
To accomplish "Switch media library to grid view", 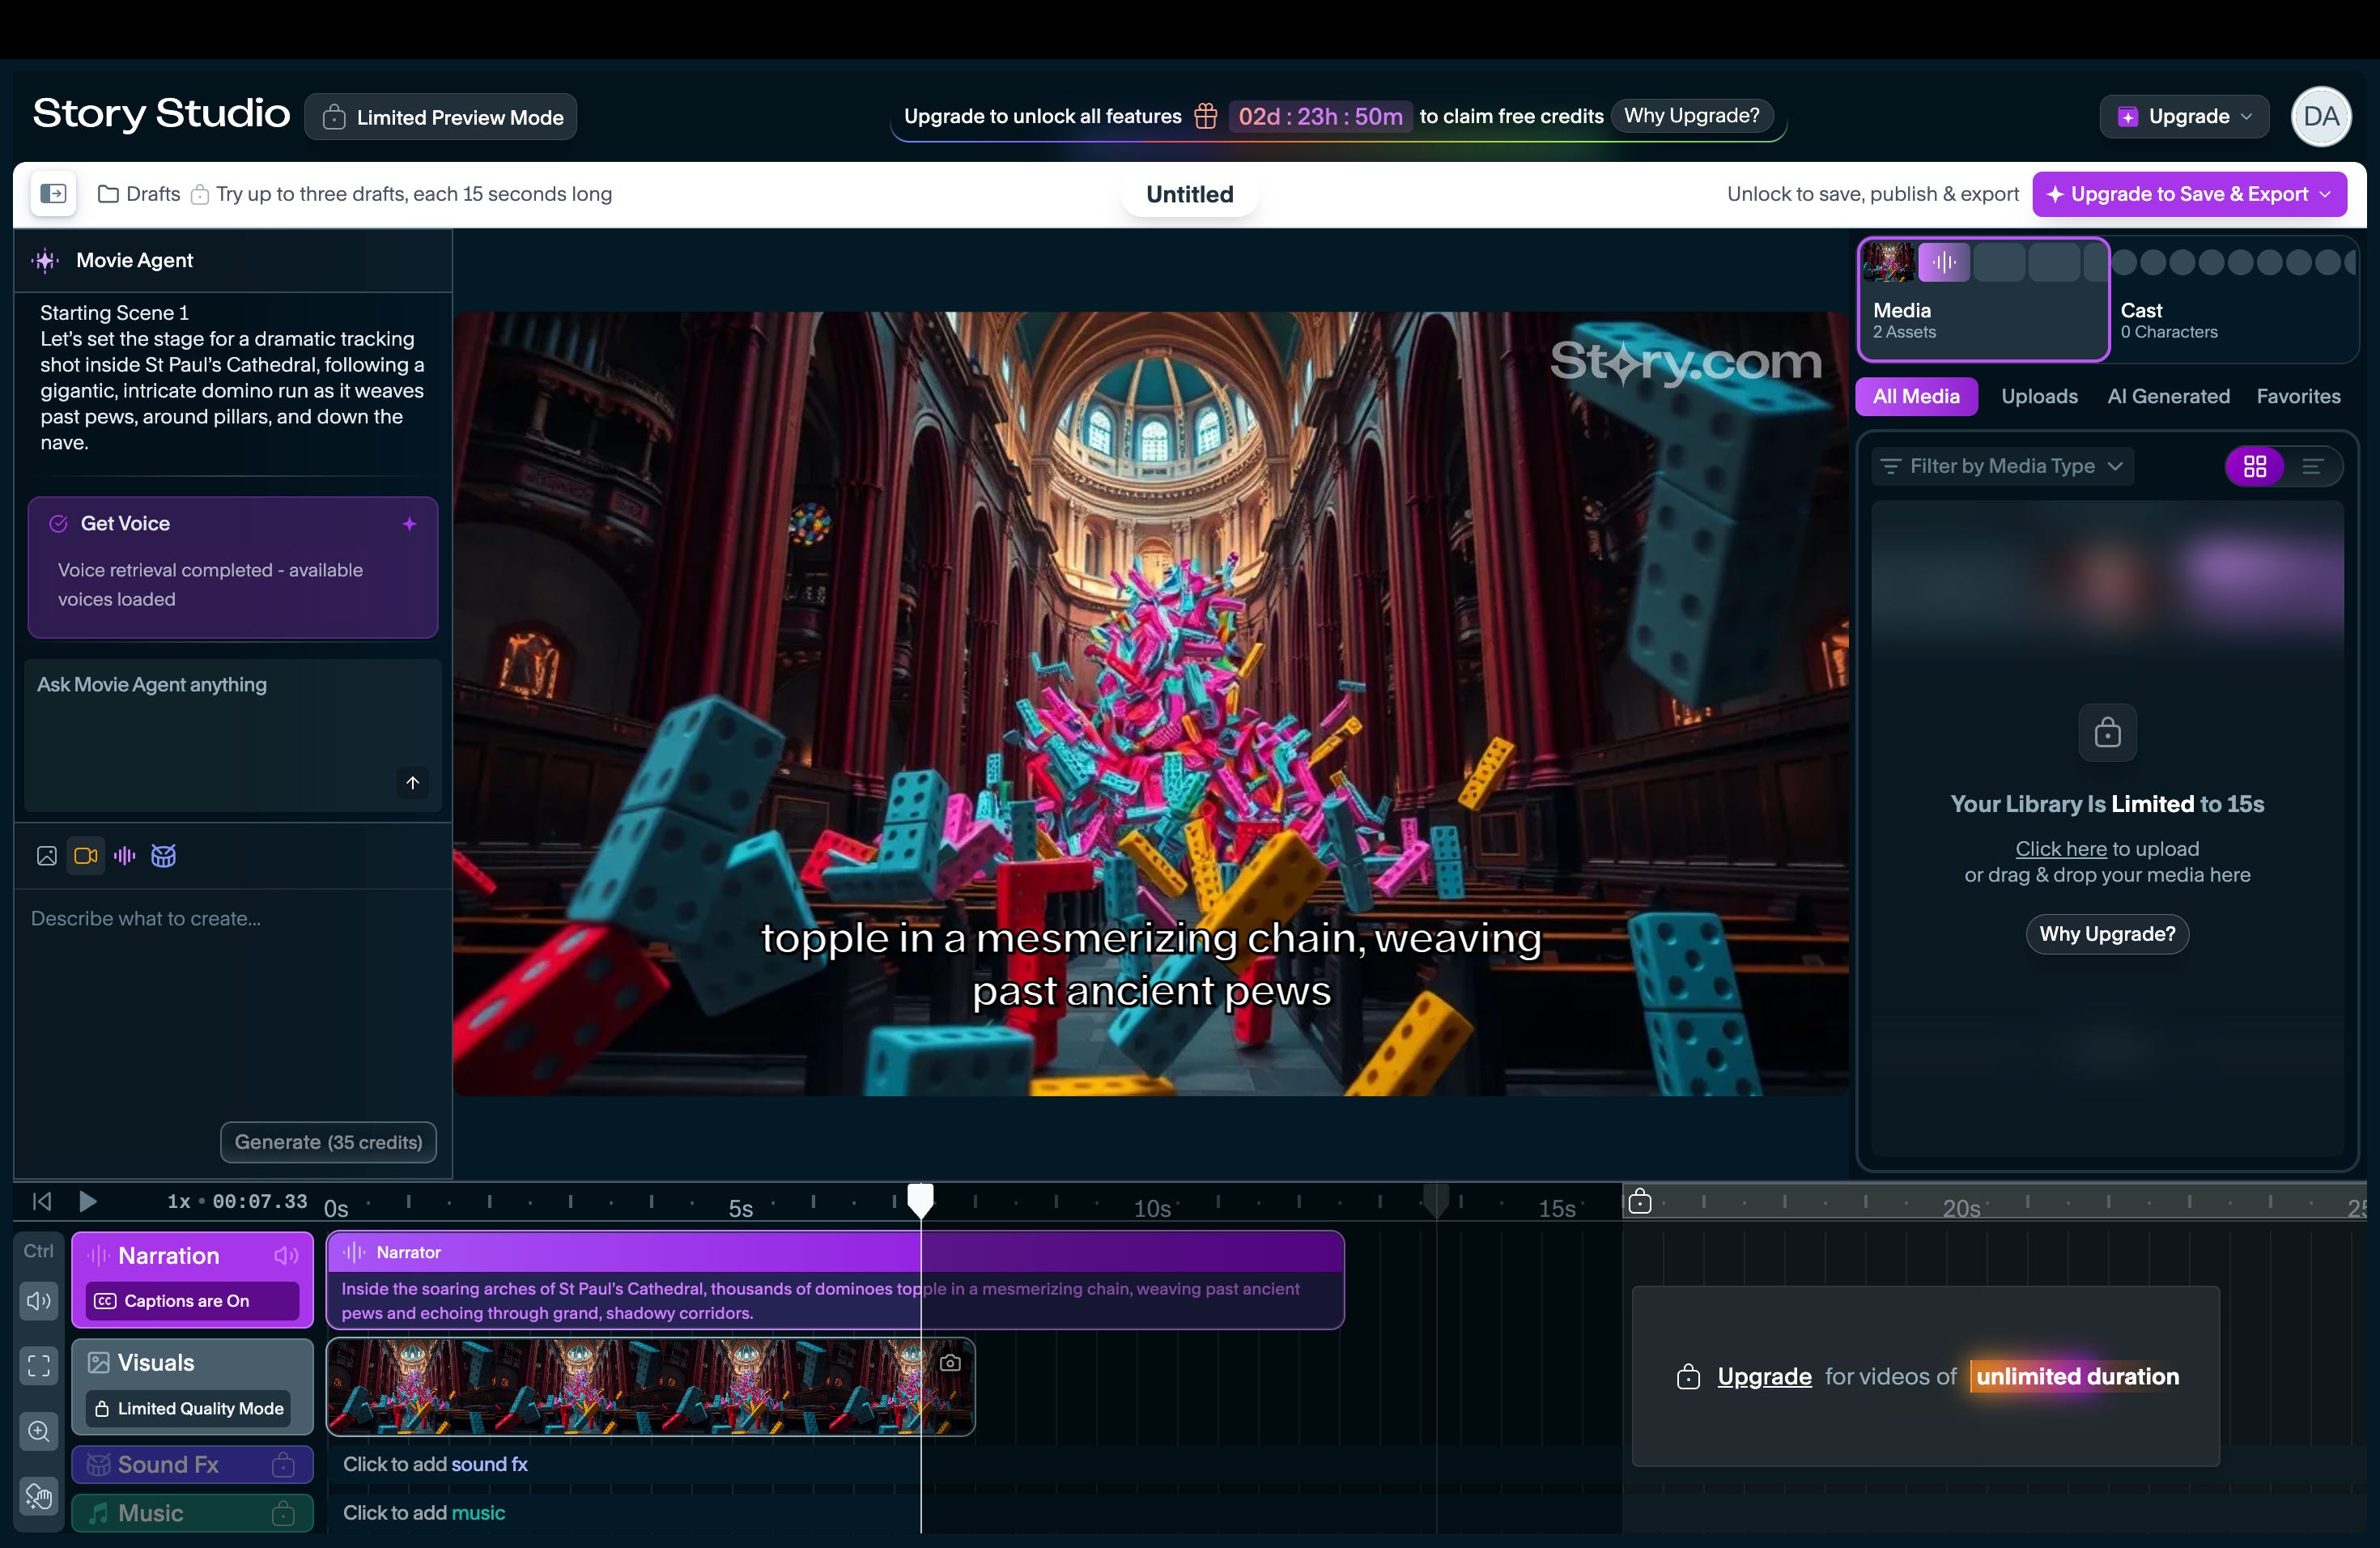I will 2254,466.
